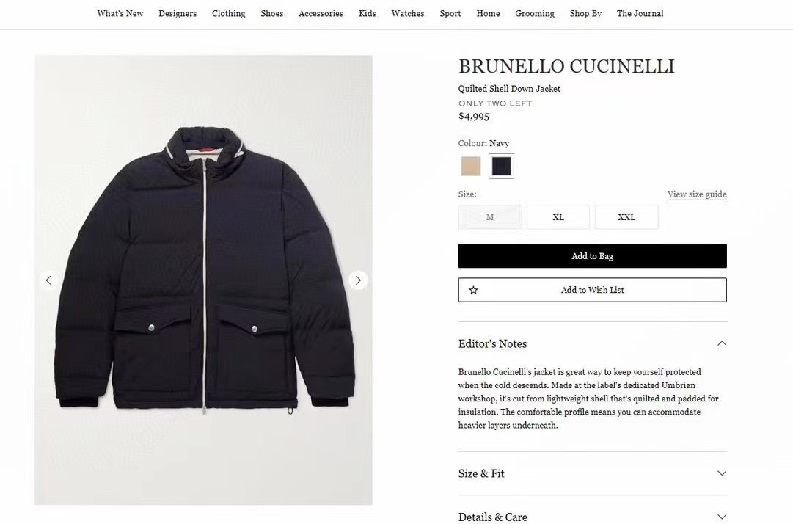Open The Journal from navigation
This screenshot has height=524, width=793.
point(640,14)
